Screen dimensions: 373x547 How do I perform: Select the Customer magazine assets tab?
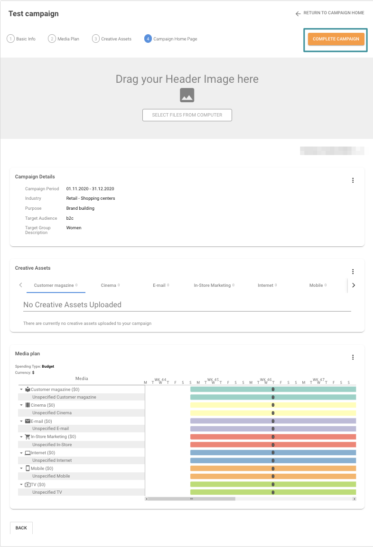56,285
